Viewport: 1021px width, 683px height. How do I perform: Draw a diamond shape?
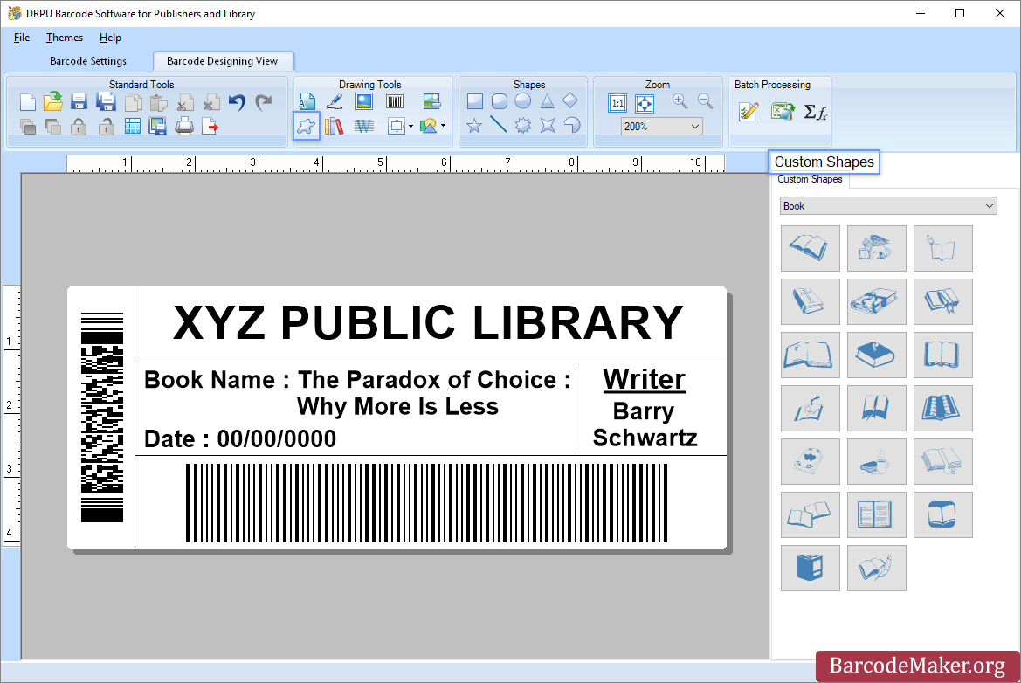[570, 100]
